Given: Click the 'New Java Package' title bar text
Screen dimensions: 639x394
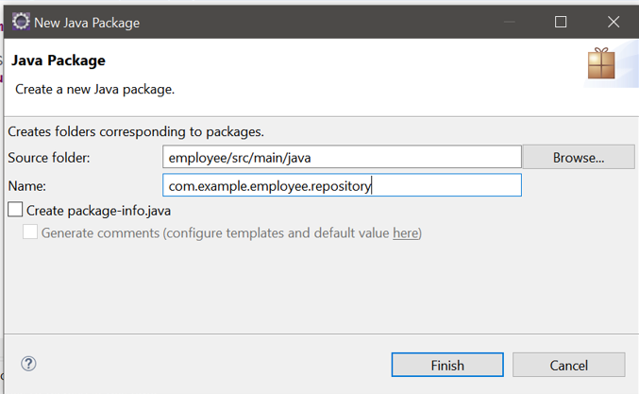Looking at the screenshot, I should (87, 23).
